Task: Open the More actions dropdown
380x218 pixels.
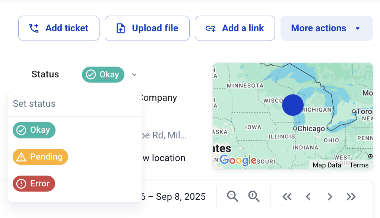Action: [x=327, y=28]
